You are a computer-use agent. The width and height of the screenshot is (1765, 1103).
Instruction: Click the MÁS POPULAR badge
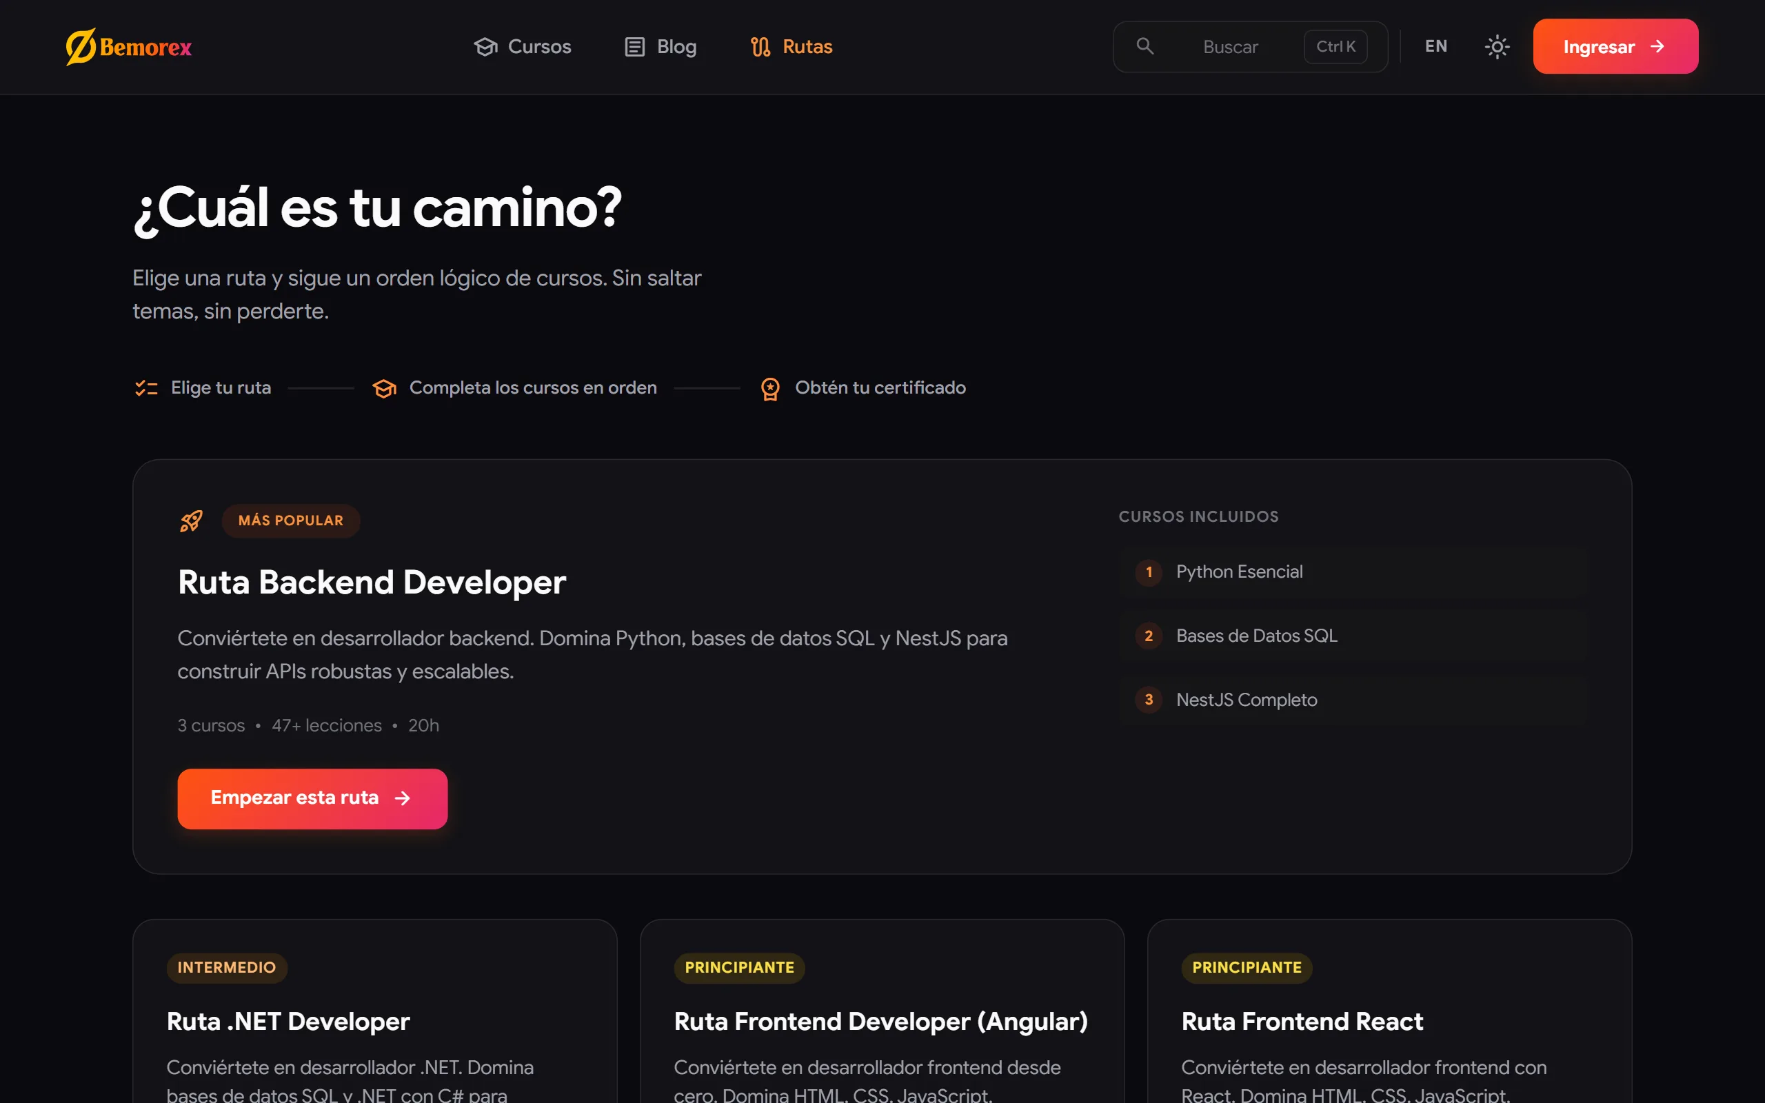tap(290, 521)
